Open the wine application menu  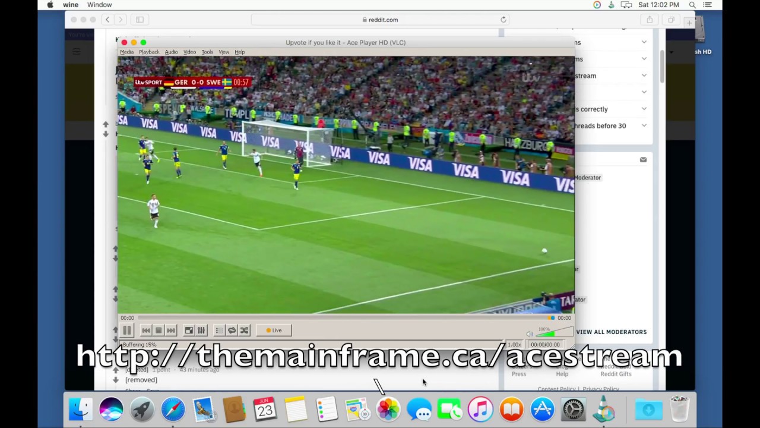[71, 5]
